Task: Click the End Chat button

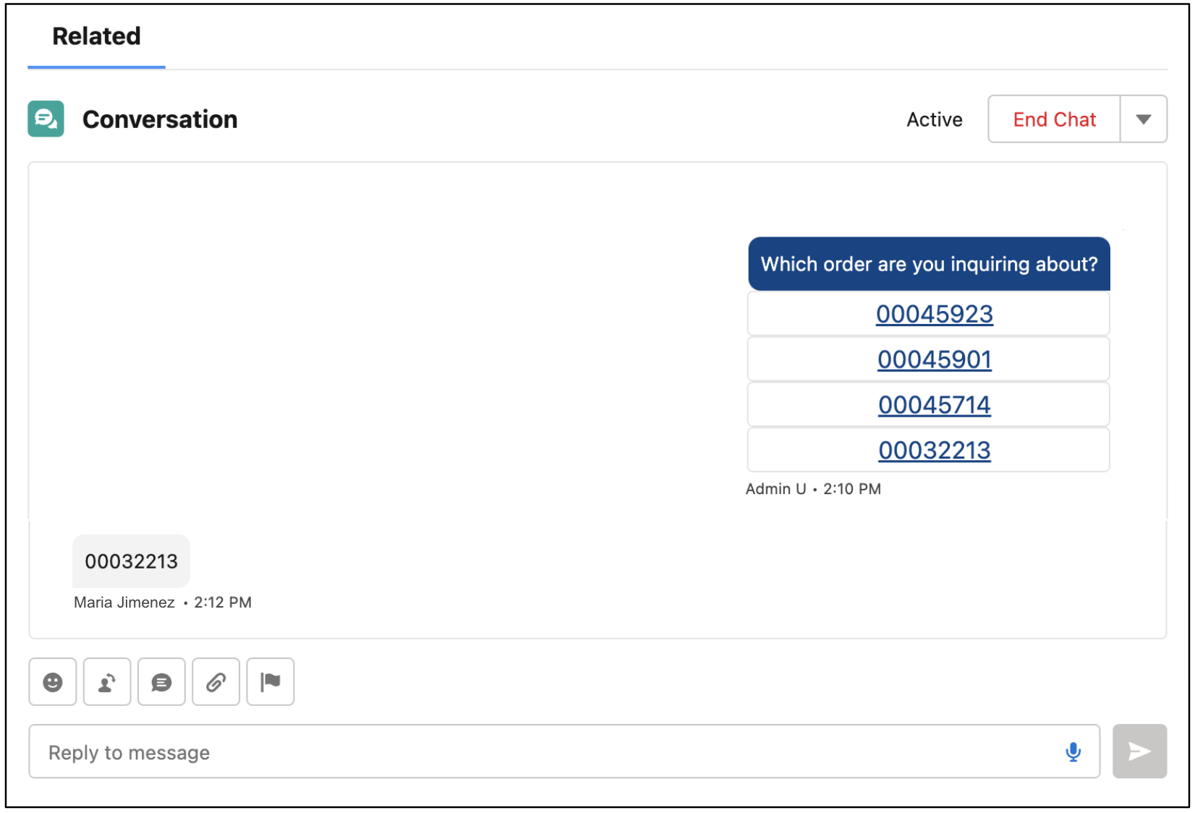Action: coord(1054,119)
